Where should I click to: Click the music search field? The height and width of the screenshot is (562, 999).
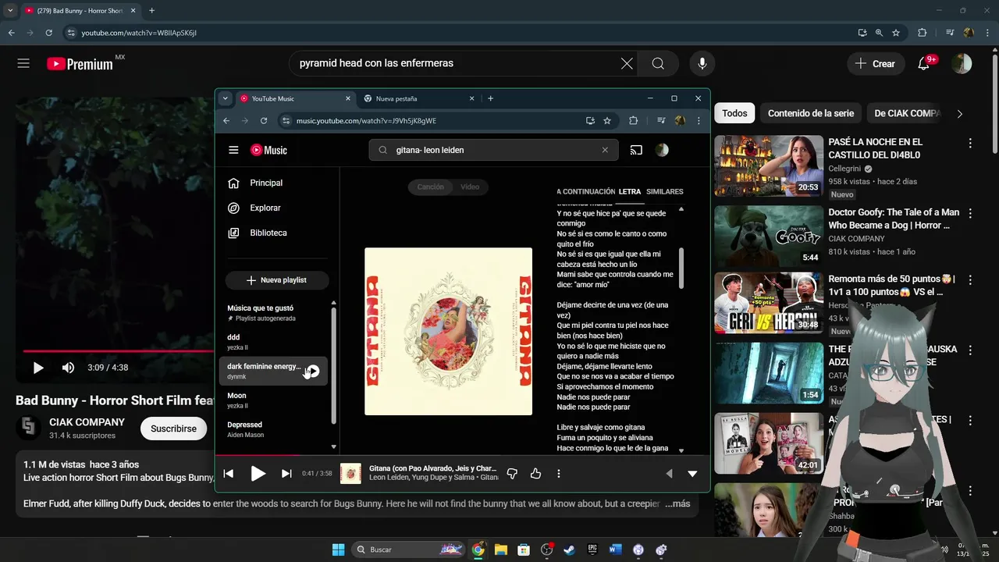pos(493,150)
